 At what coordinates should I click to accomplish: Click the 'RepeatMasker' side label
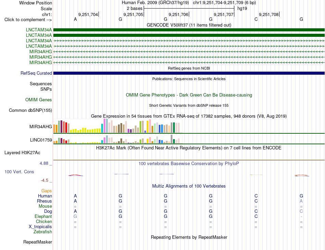38,242
